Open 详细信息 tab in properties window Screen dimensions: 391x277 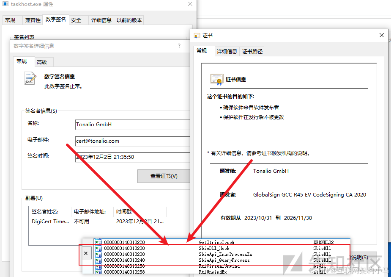(101, 20)
